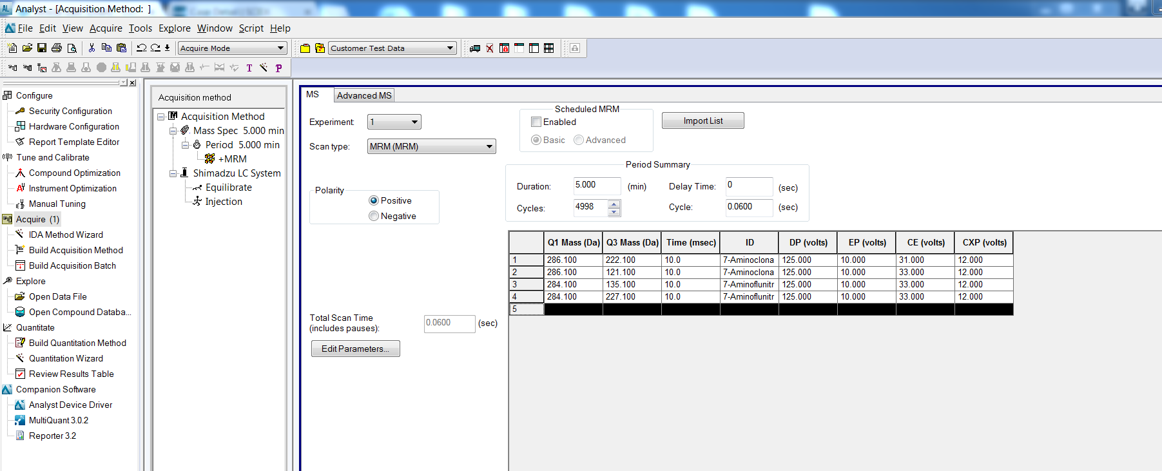Click the Import List button
Screen dimensions: 1162x471
pos(702,121)
